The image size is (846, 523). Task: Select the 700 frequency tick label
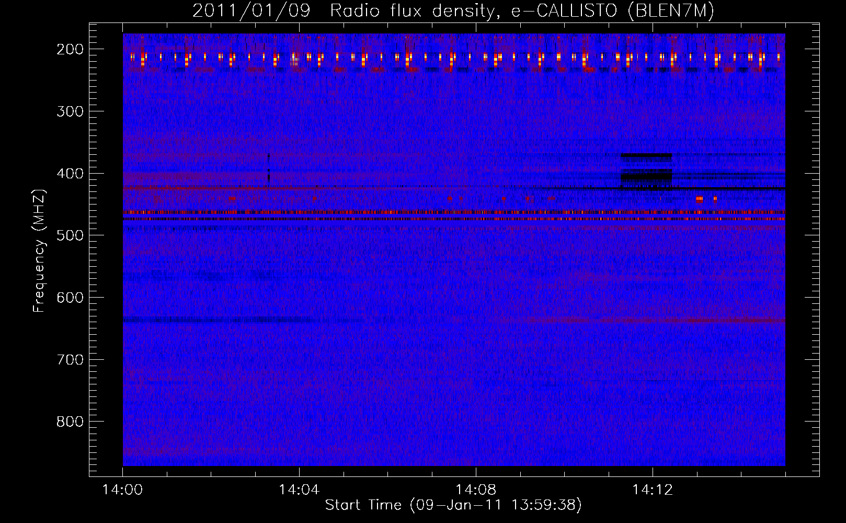coord(70,360)
